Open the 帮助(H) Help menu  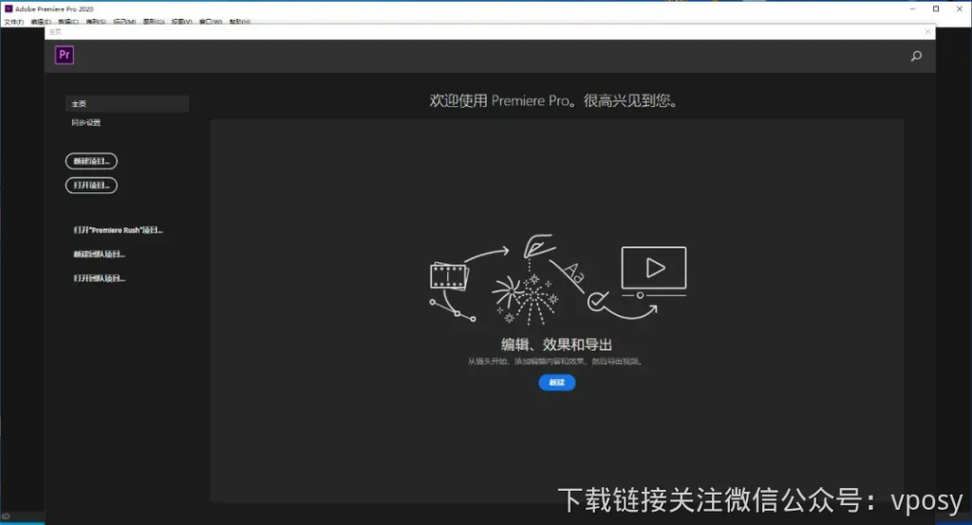click(240, 22)
